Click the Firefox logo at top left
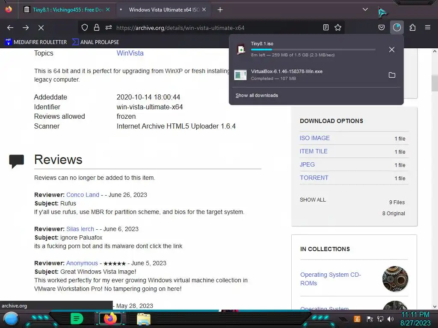This screenshot has width=438, height=328. pyautogui.click(x=9, y=9)
